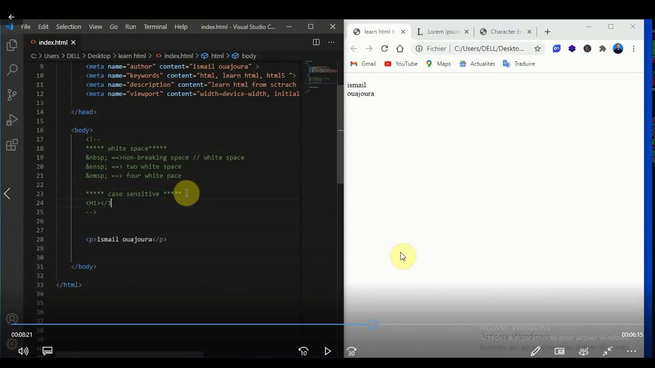Open the File menu in VS Code
The height and width of the screenshot is (368, 655).
(26, 27)
